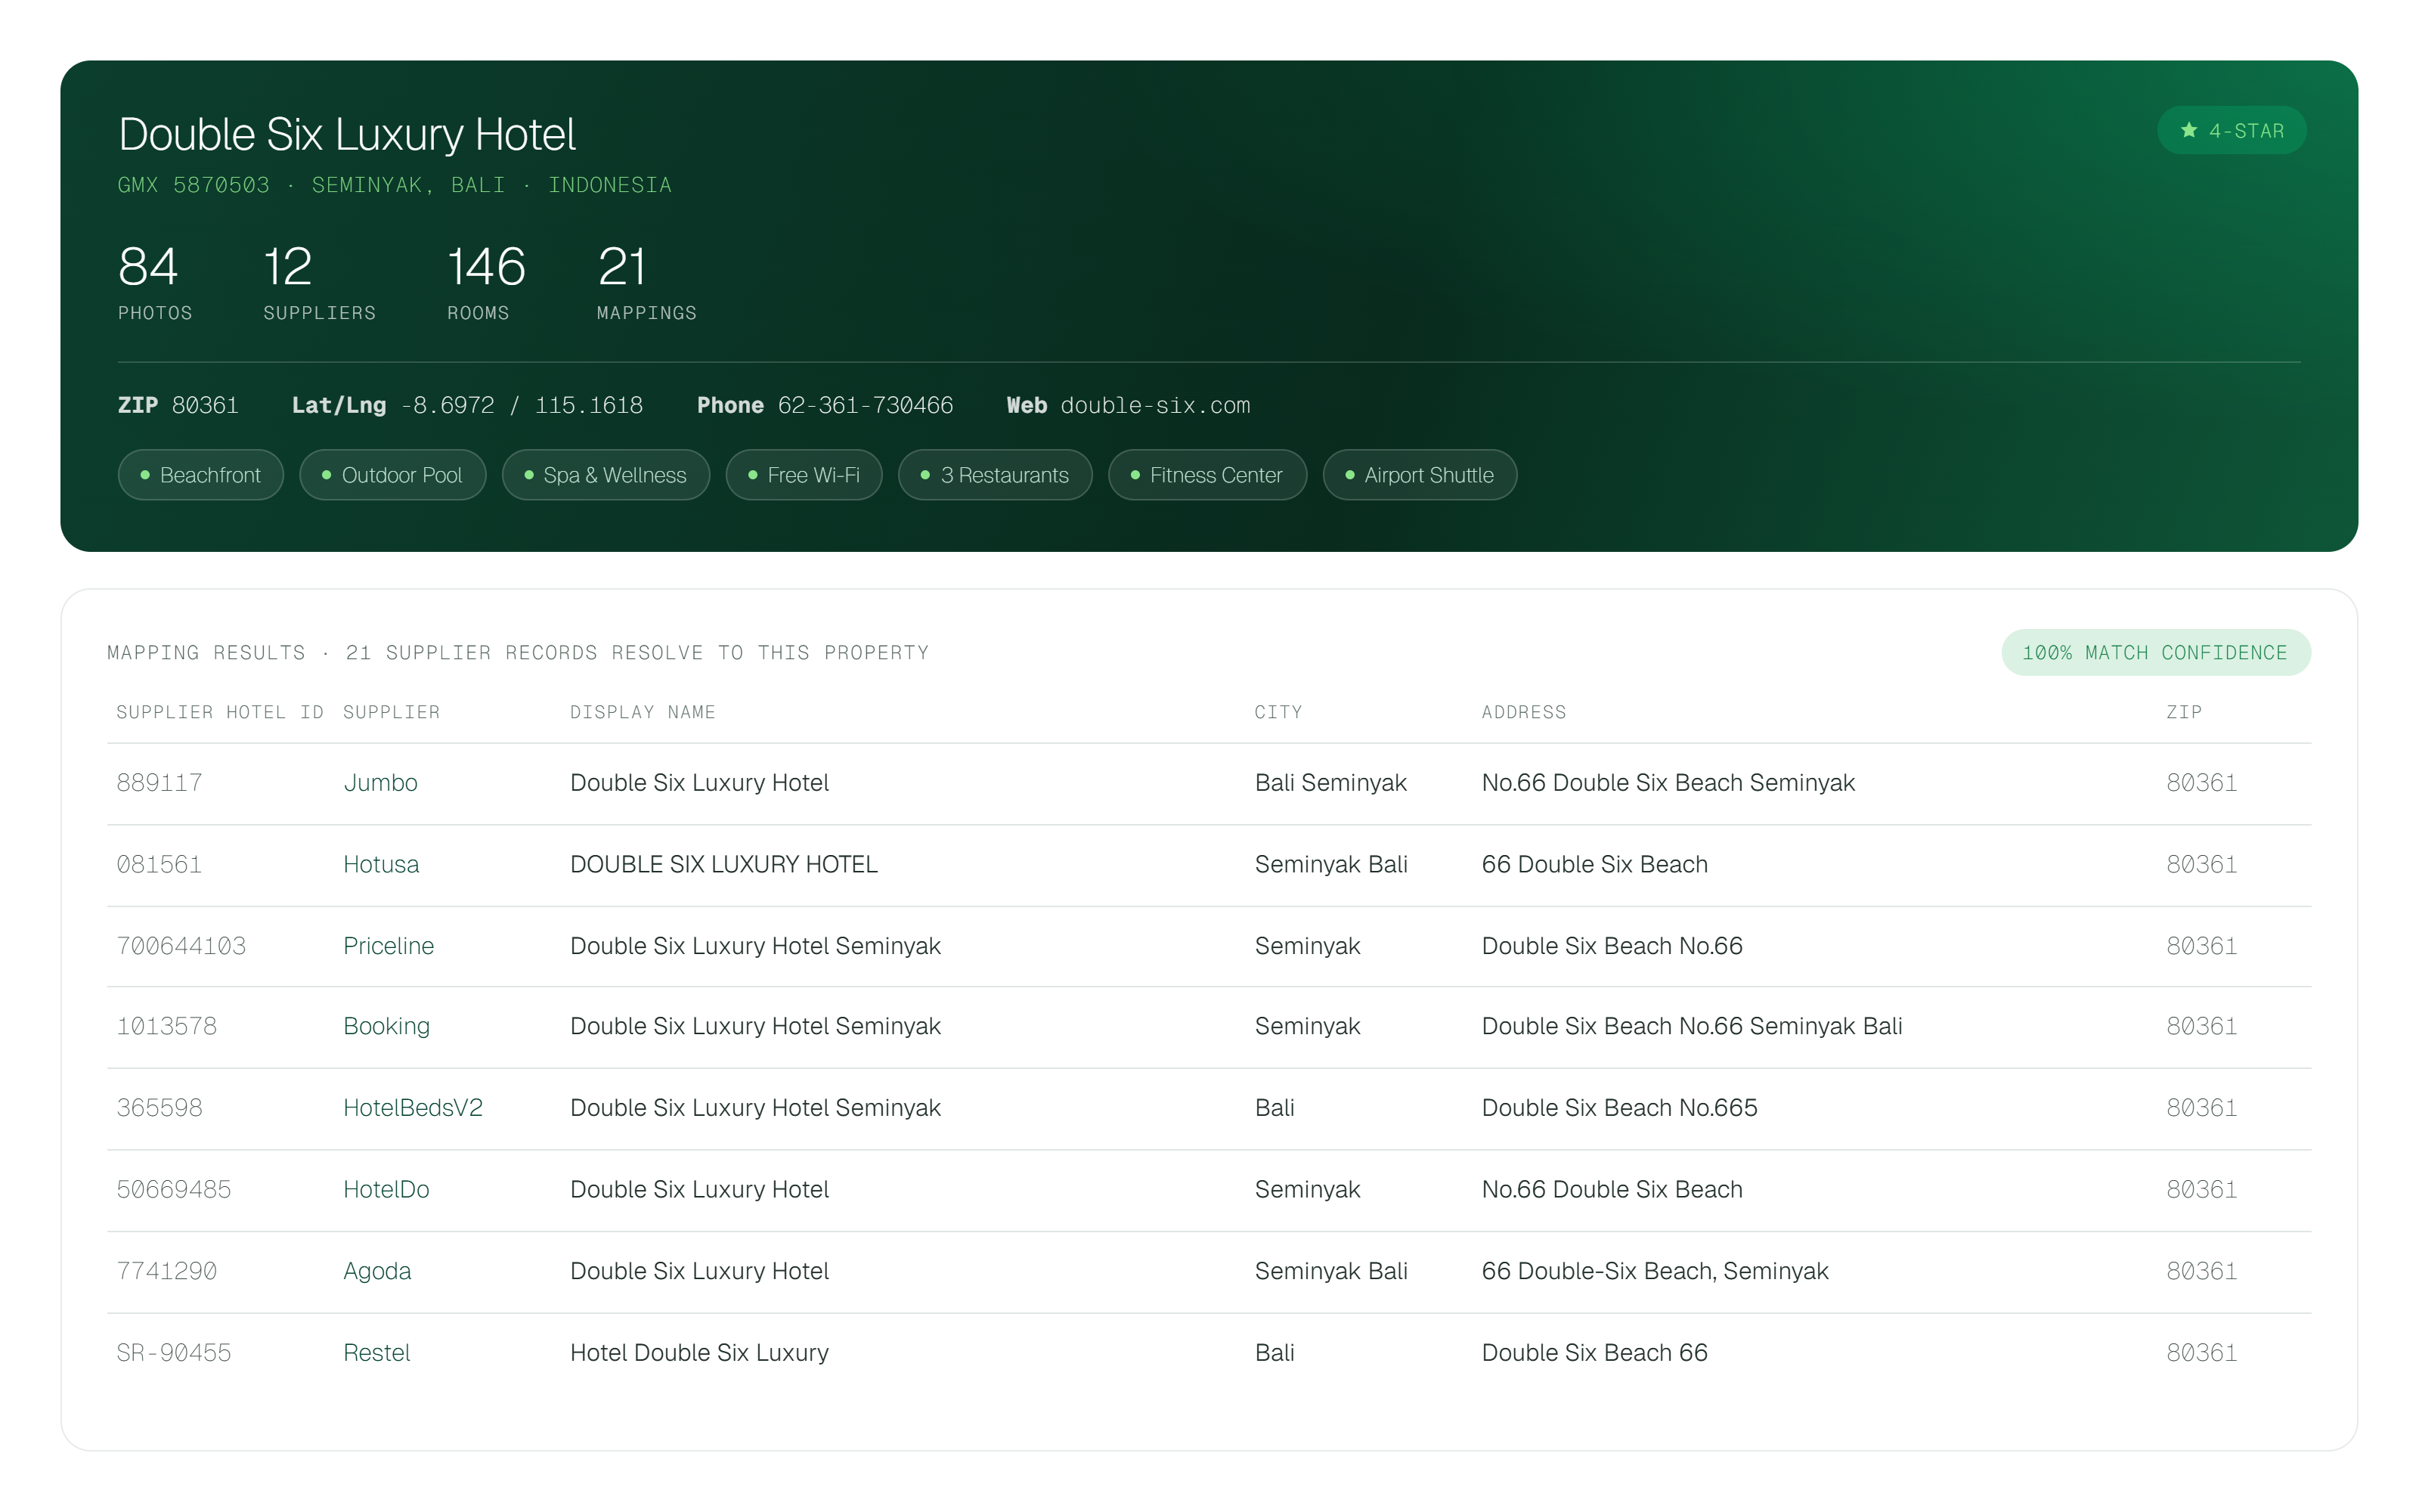This screenshot has width=2419, height=1512.
Task: Click supplier hotel ID 50669485
Action: pyautogui.click(x=174, y=1190)
